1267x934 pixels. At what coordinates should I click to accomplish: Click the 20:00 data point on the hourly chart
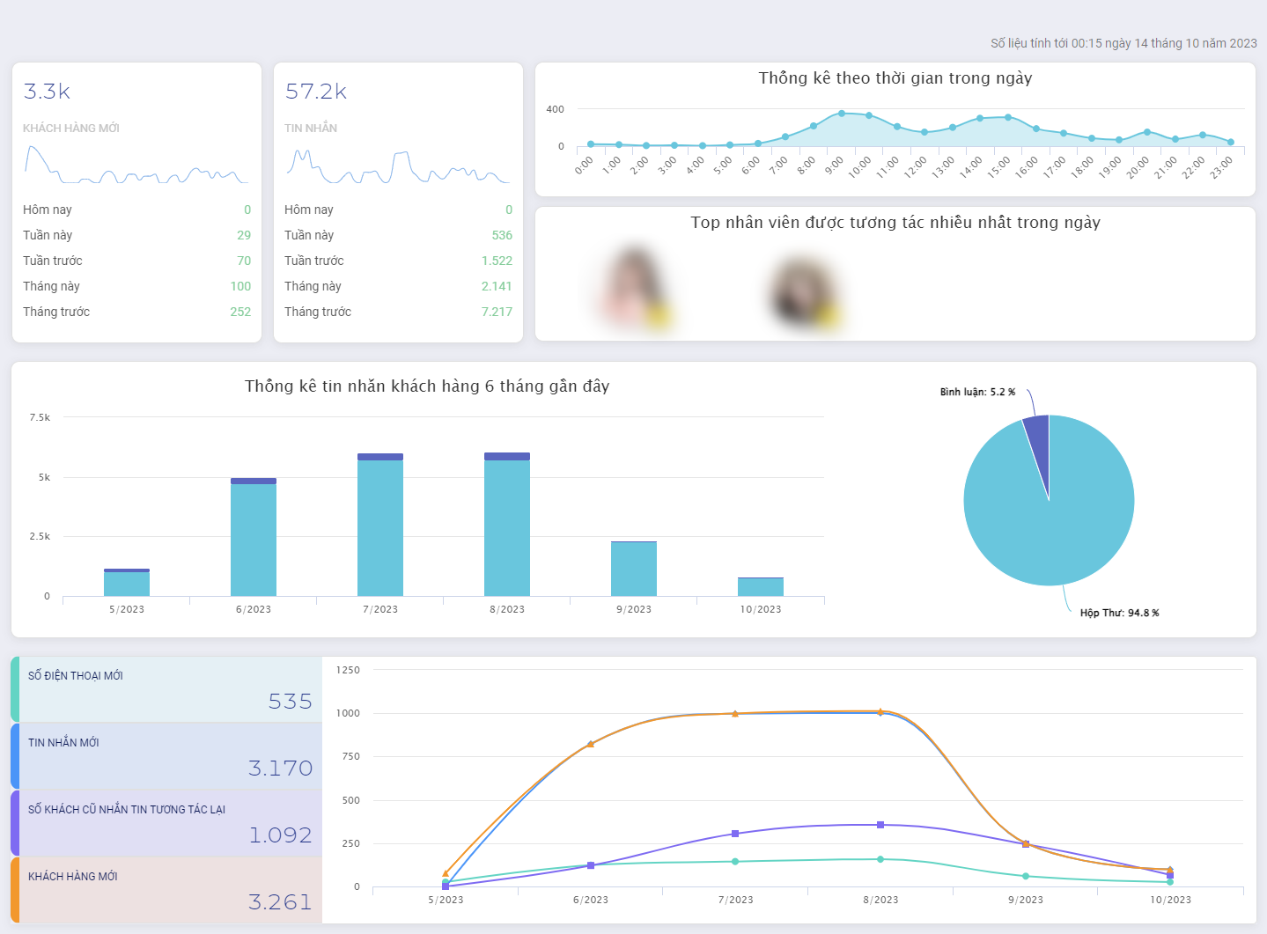1147,132
